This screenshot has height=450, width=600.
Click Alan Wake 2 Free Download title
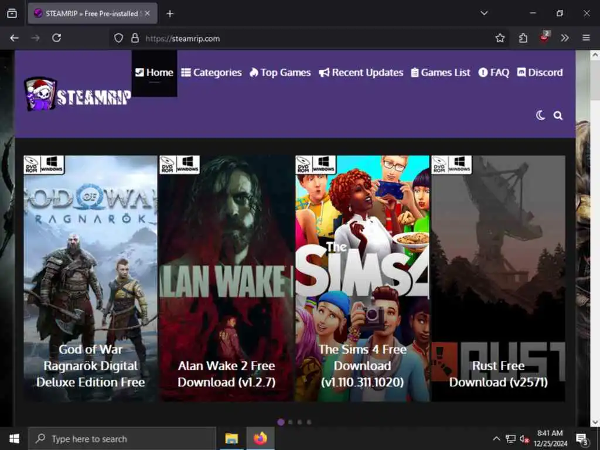coord(227,374)
